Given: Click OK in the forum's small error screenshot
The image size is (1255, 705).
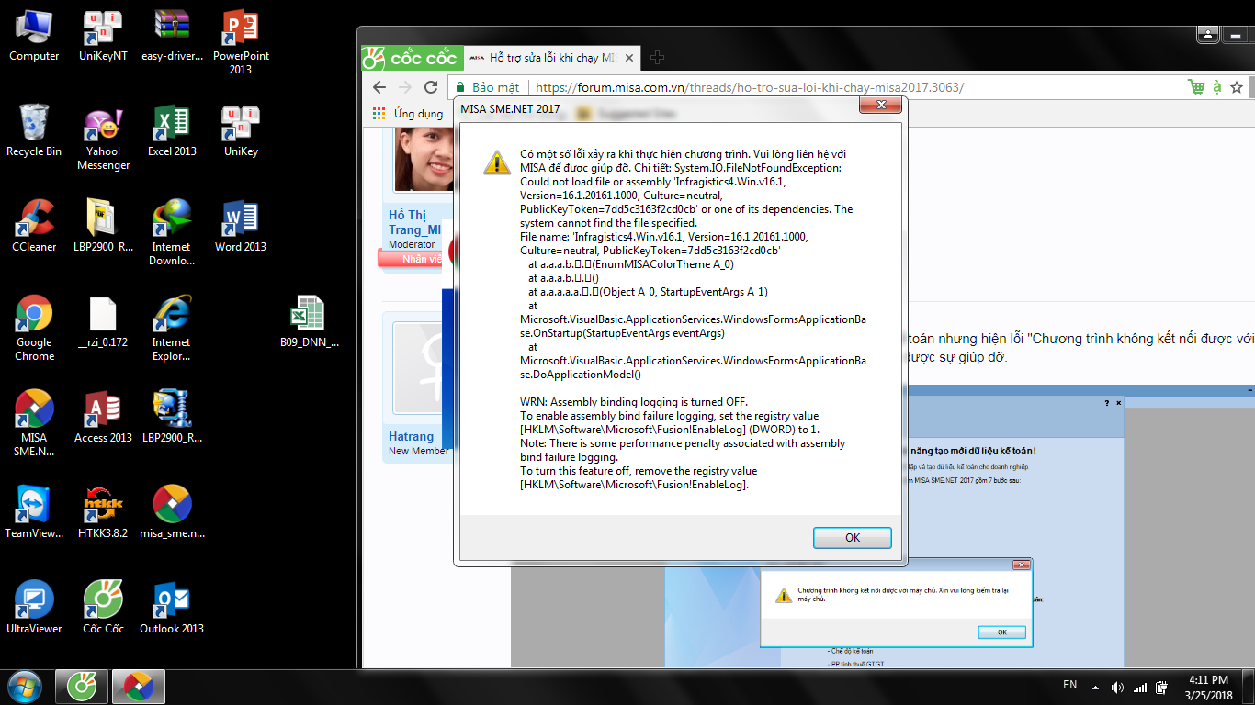Looking at the screenshot, I should pos(1001,632).
